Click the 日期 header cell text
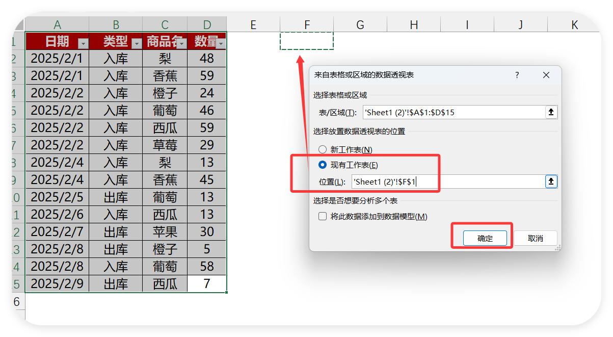The width and height of the screenshot is (613, 337). pos(57,41)
